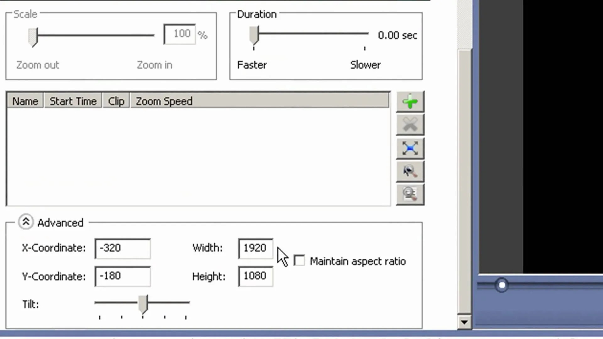Click into the Width field
The width and height of the screenshot is (603, 339).
click(255, 248)
